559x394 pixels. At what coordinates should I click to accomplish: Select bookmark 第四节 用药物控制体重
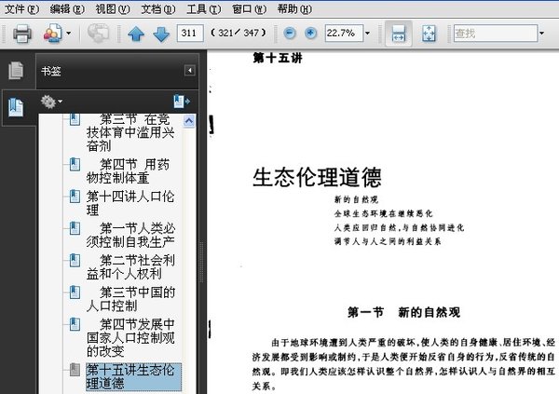coord(129,171)
